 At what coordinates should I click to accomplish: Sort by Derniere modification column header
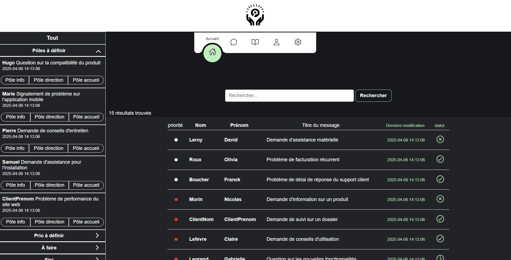pos(405,126)
